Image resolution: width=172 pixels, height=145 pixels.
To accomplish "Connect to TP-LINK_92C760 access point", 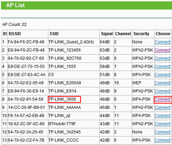I will (162, 58).
